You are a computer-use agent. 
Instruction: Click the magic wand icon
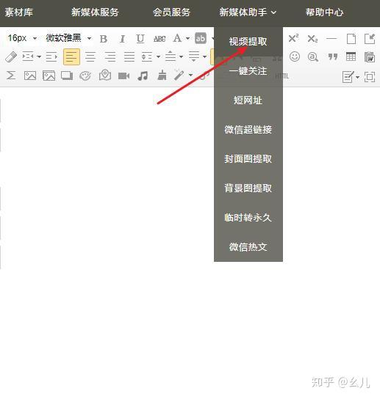(x=179, y=75)
